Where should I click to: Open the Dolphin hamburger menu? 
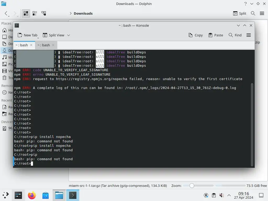262,13
